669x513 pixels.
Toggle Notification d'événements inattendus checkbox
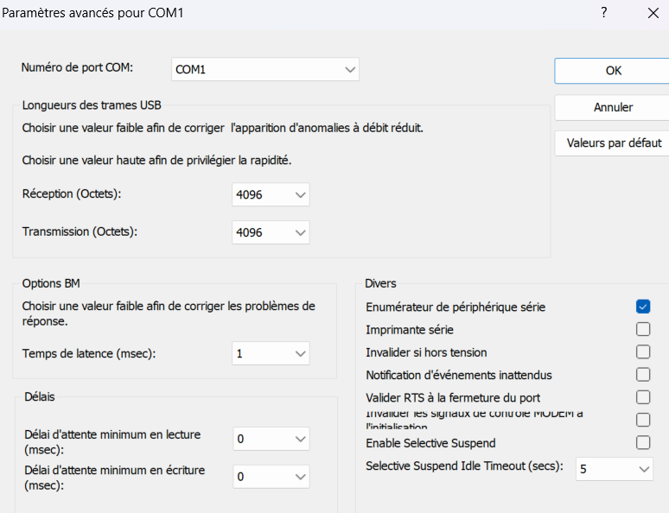tap(642, 375)
